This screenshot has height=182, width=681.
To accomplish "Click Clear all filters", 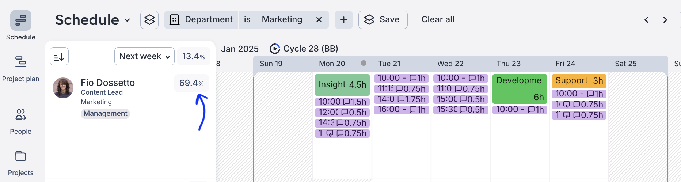I will [438, 20].
